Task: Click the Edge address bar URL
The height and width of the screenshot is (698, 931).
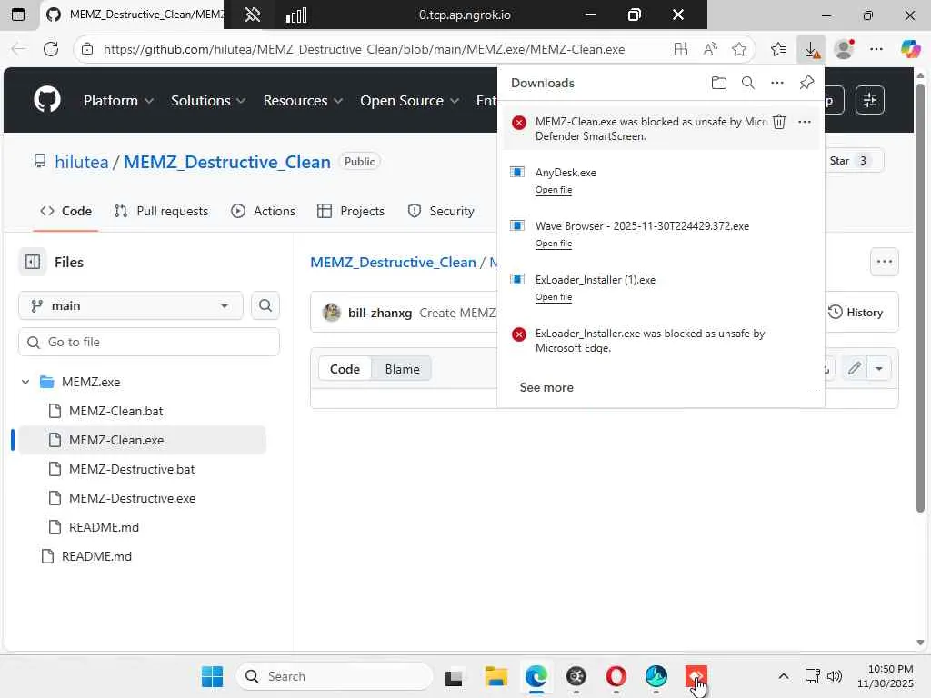Action: pos(364,49)
